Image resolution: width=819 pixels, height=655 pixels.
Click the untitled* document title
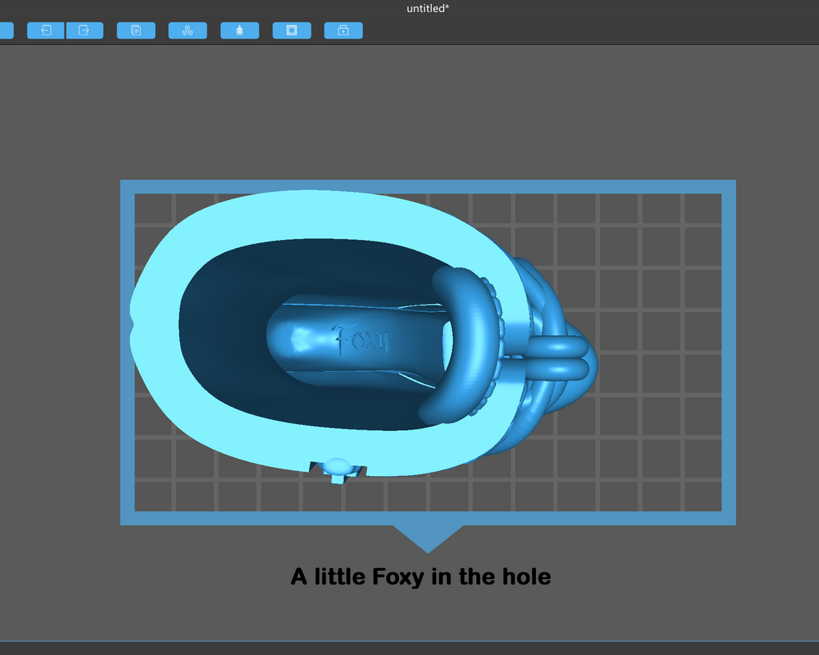[x=428, y=8]
